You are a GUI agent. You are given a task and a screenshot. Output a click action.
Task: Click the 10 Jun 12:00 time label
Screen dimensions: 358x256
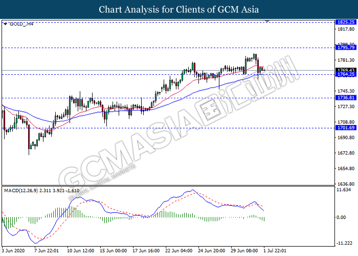[81, 251]
